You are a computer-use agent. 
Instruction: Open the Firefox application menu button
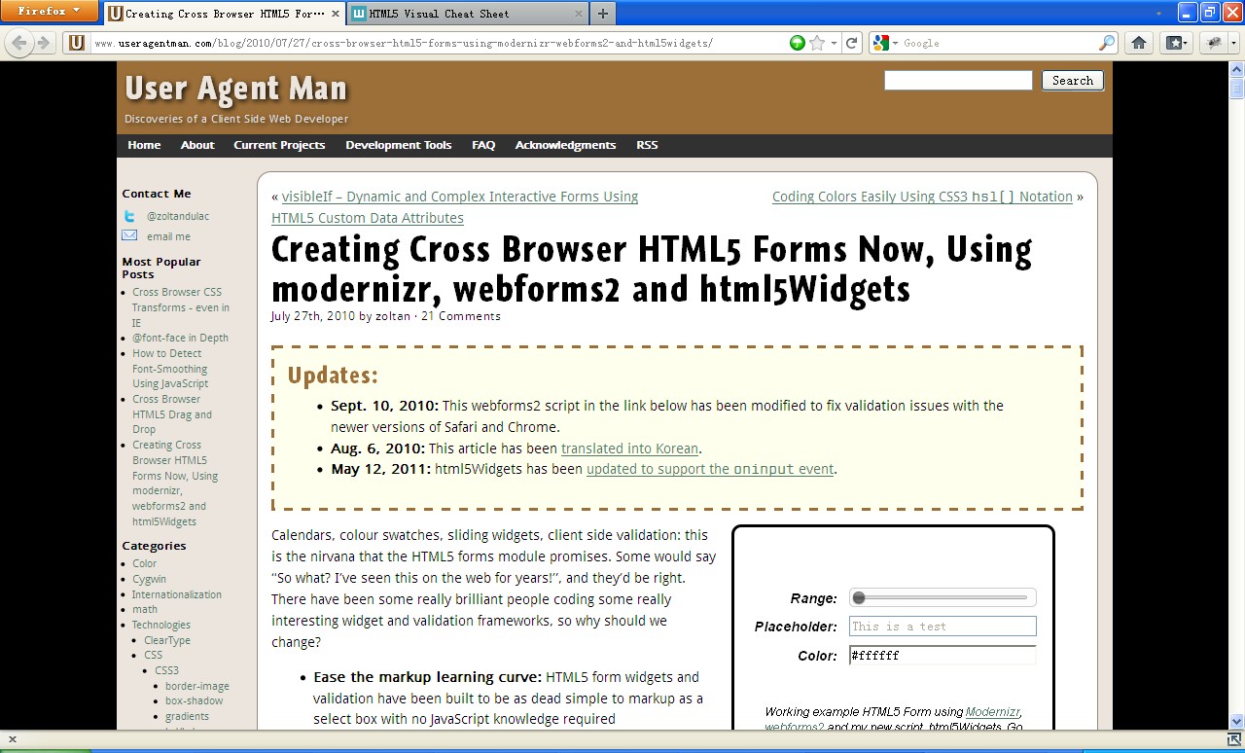[49, 11]
